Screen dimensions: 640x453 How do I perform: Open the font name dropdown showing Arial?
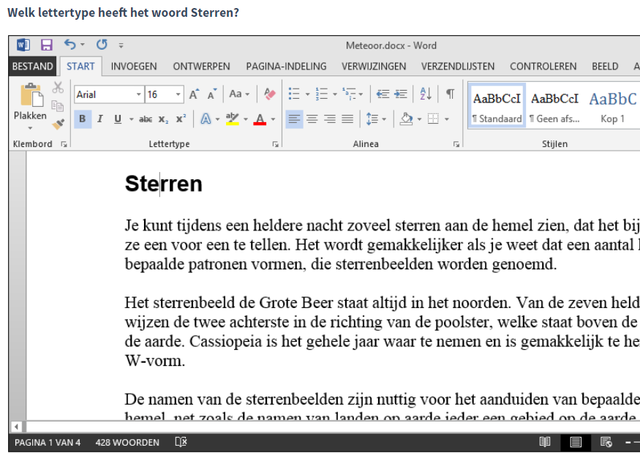tap(139, 94)
